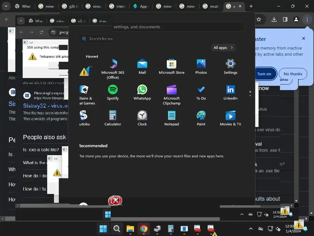Launch the To Do app
Image resolution: width=314 pixels, height=236 pixels.
(201, 92)
